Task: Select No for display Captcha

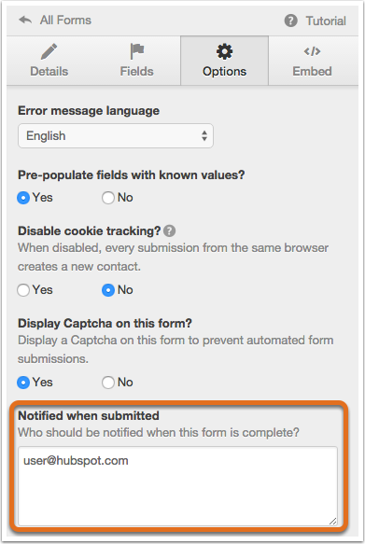Action: (108, 383)
